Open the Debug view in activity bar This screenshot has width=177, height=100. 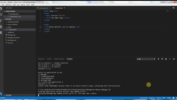(x=1, y=27)
